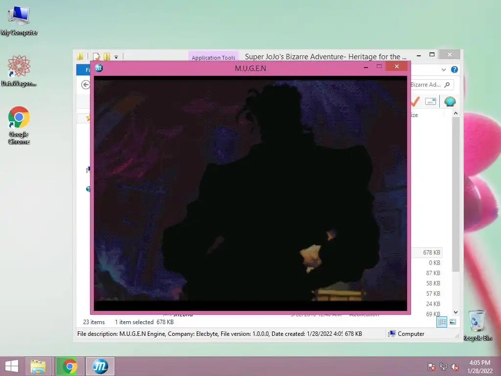
Task: Expand the Explorer ribbon chevron
Action: (x=443, y=70)
